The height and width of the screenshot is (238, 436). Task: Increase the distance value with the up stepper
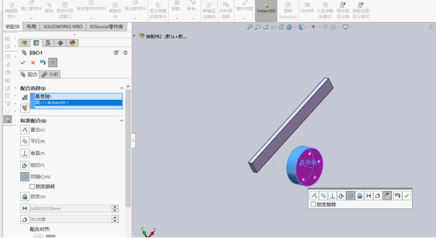(x=115, y=207)
